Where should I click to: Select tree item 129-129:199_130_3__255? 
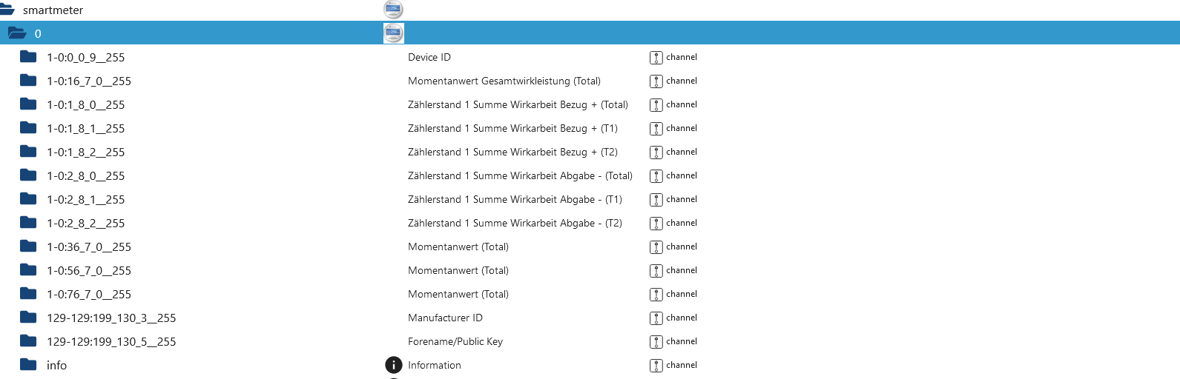[x=111, y=318]
